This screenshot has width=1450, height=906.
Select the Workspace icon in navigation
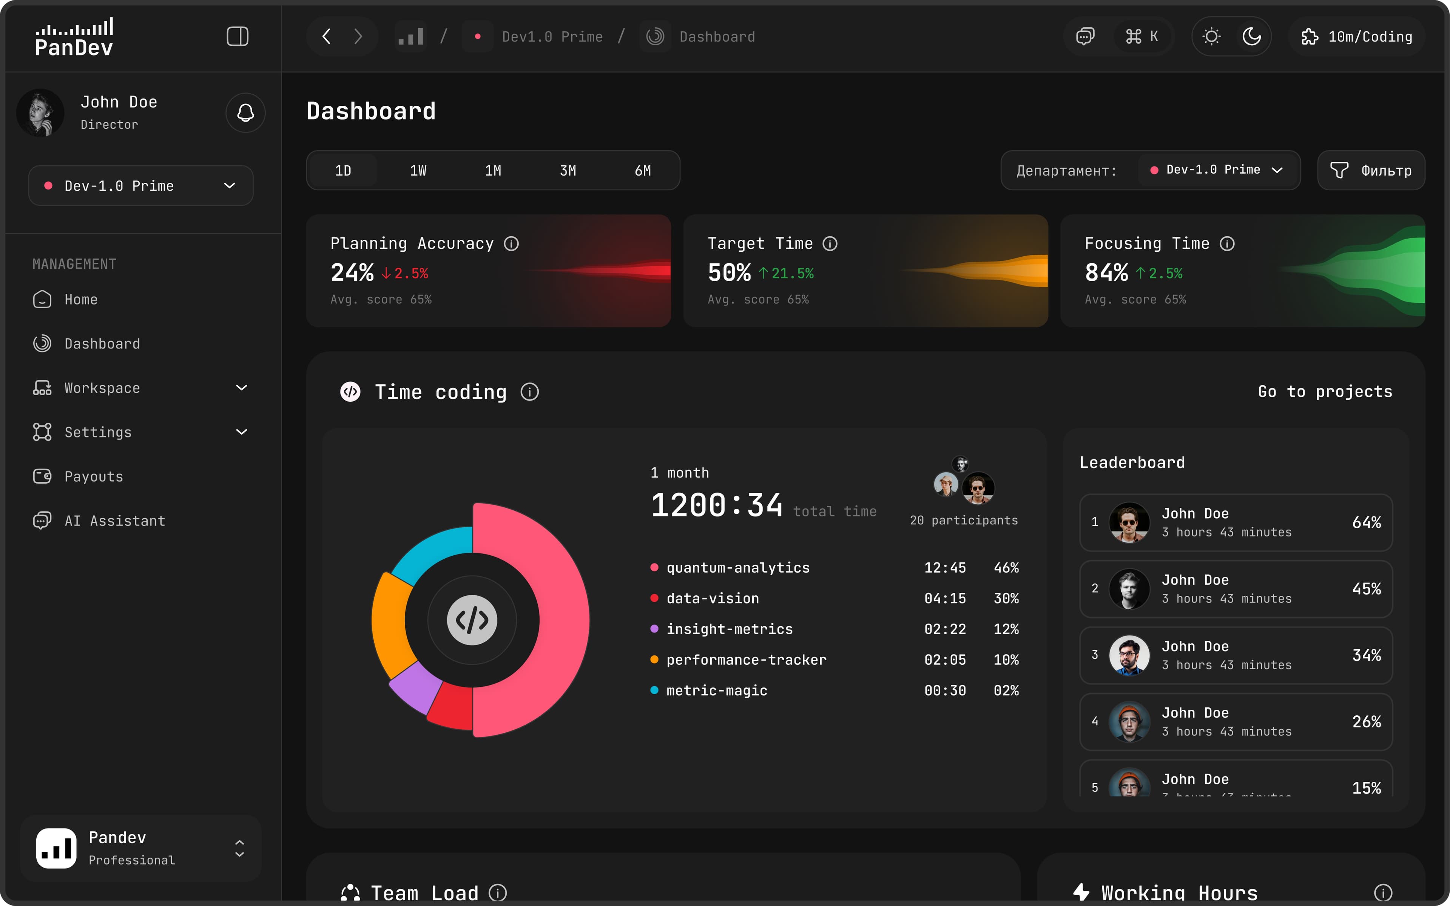tap(42, 388)
